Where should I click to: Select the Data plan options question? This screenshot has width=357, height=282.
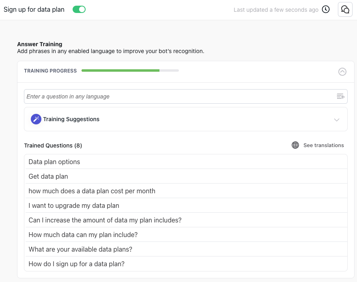54,162
